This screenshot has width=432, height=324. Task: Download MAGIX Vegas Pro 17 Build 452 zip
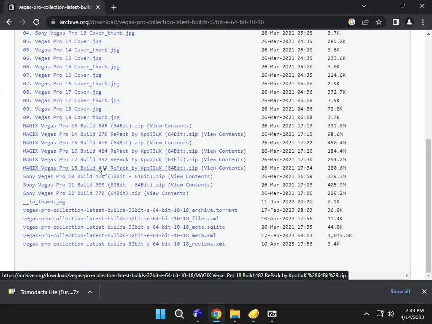click(x=110, y=159)
